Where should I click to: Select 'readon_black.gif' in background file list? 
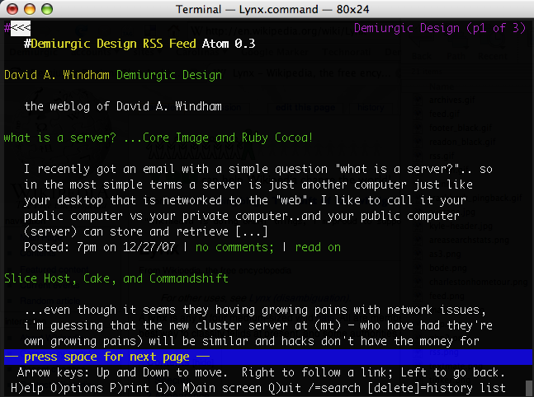462,142
